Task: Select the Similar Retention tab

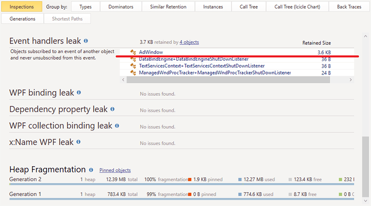Action: point(168,7)
